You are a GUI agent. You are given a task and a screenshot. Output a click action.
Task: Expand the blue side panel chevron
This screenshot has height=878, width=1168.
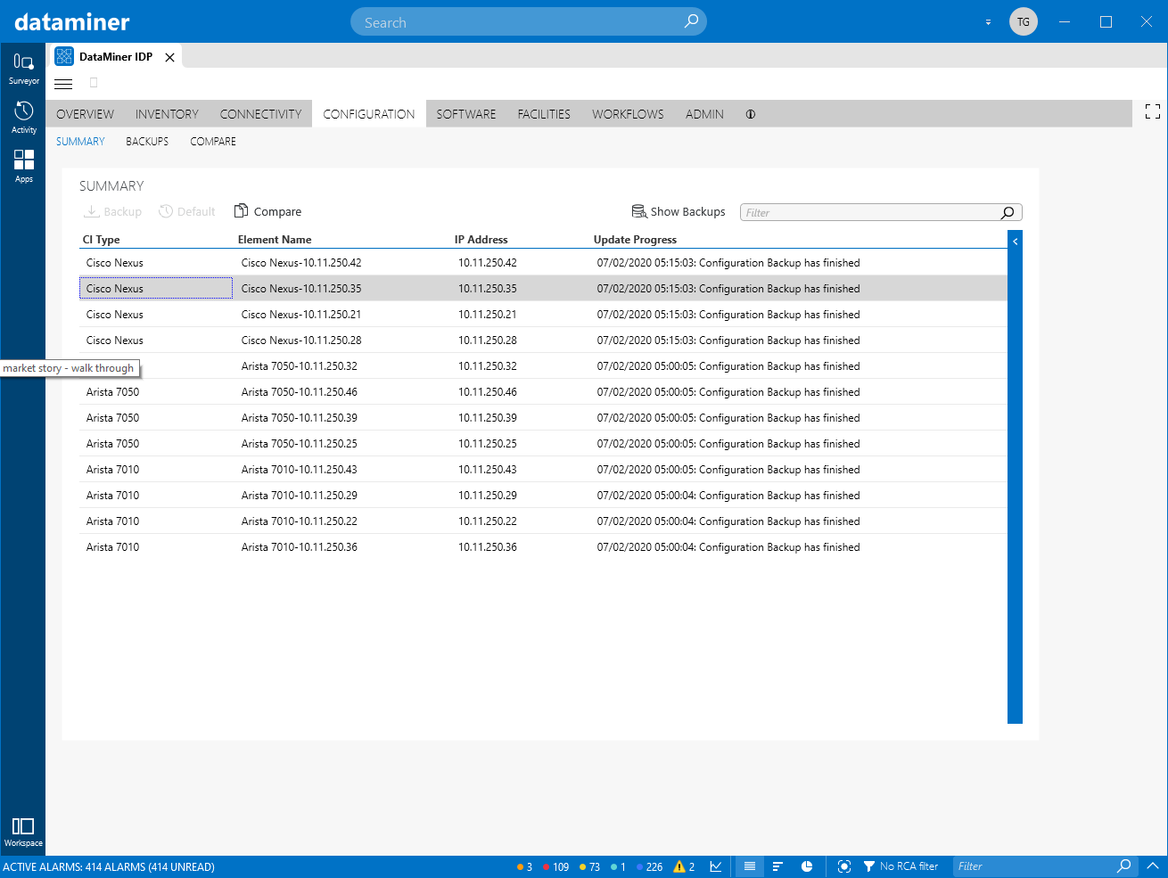(1015, 242)
